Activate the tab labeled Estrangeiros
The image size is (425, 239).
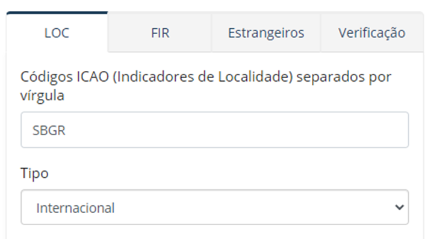tap(266, 32)
